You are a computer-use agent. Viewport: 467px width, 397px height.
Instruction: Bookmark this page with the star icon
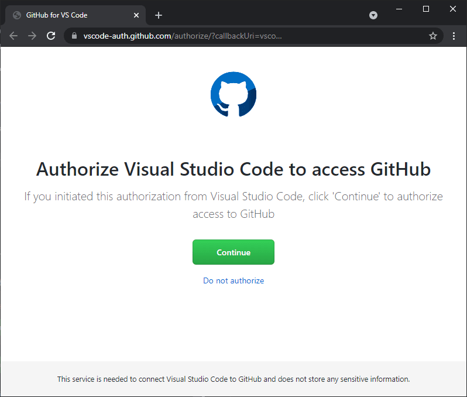432,36
